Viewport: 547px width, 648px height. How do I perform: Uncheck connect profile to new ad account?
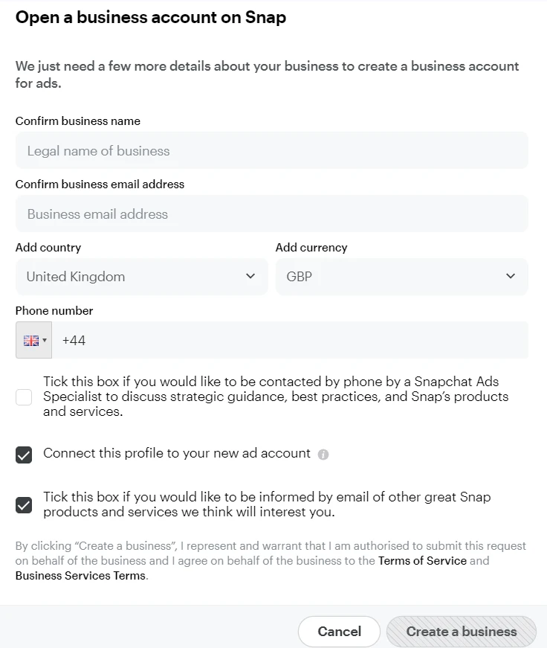[23, 454]
